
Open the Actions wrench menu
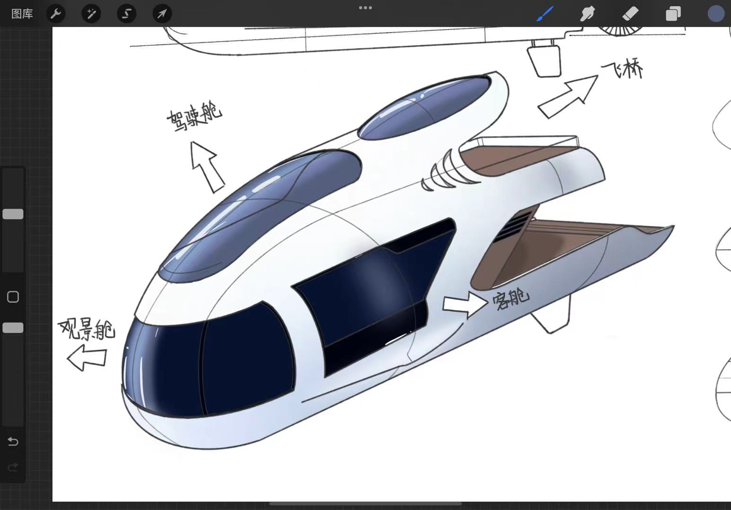tap(55, 14)
